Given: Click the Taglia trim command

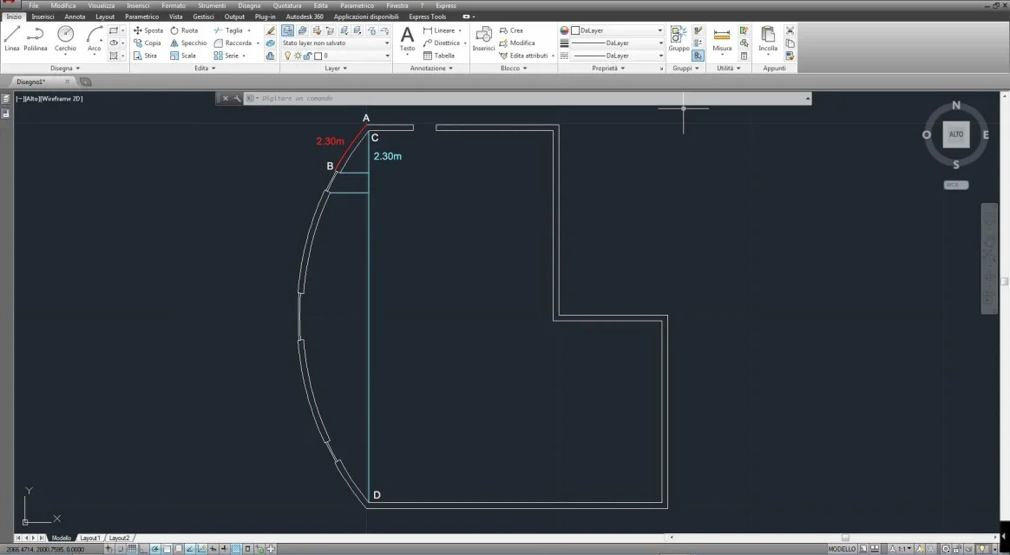Looking at the screenshot, I should pyautogui.click(x=229, y=30).
